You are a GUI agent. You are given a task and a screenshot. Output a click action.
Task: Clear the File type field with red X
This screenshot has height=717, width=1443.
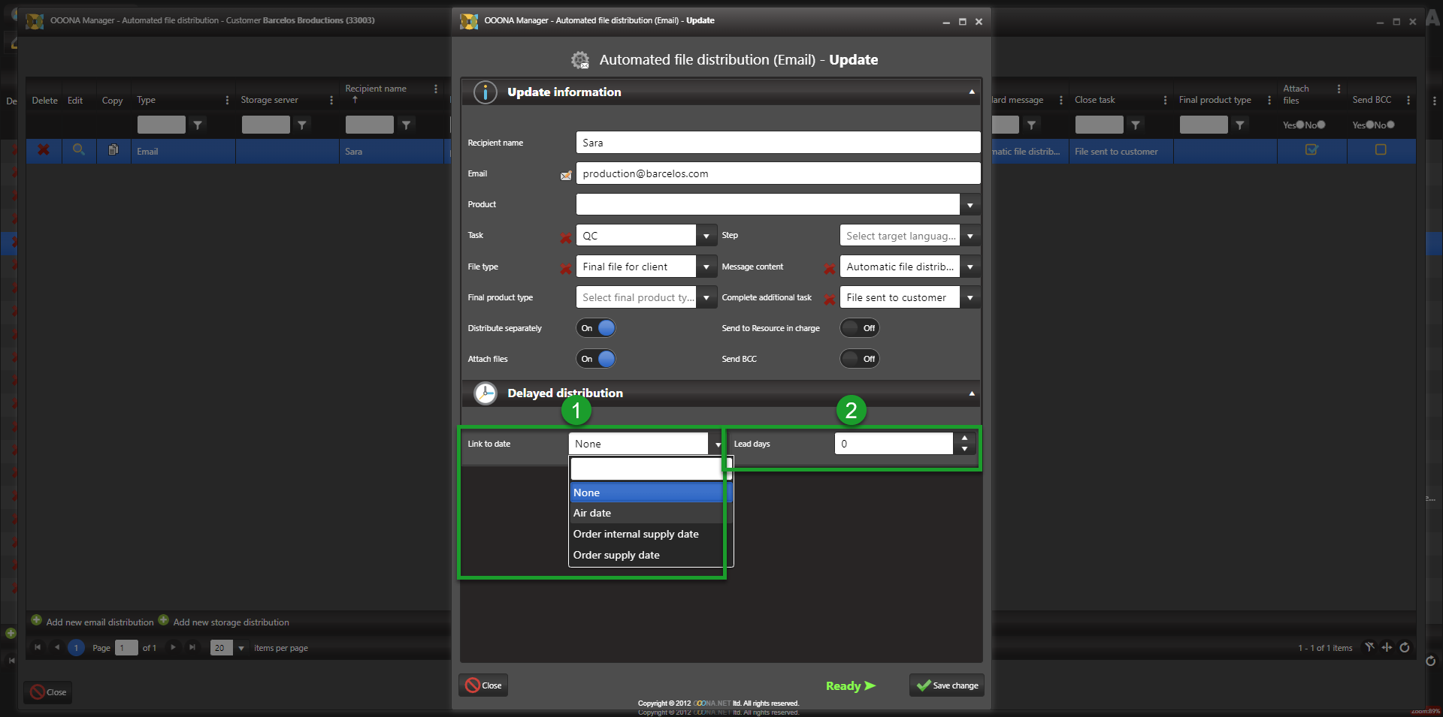coord(565,269)
